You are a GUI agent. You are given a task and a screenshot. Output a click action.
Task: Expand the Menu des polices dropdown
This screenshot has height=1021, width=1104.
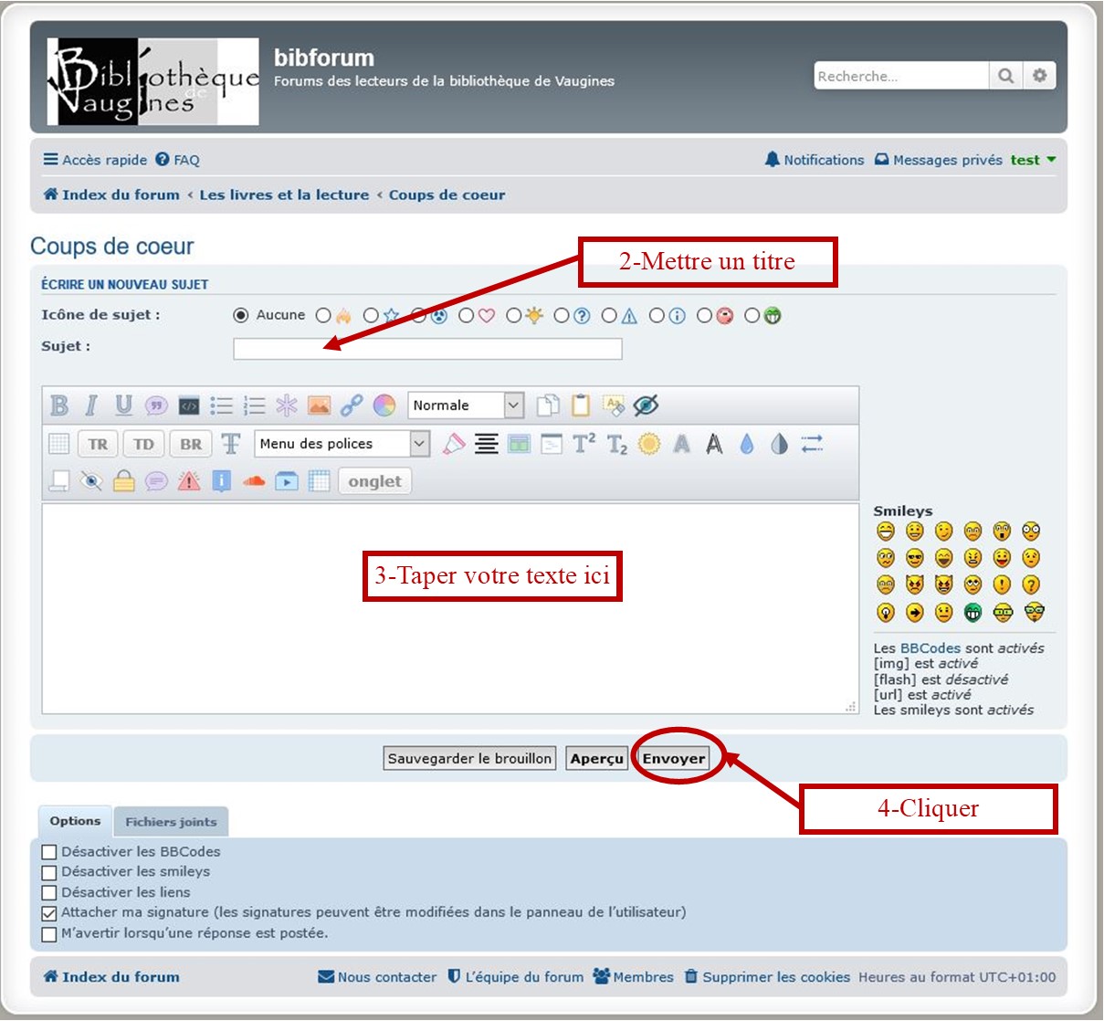(342, 444)
